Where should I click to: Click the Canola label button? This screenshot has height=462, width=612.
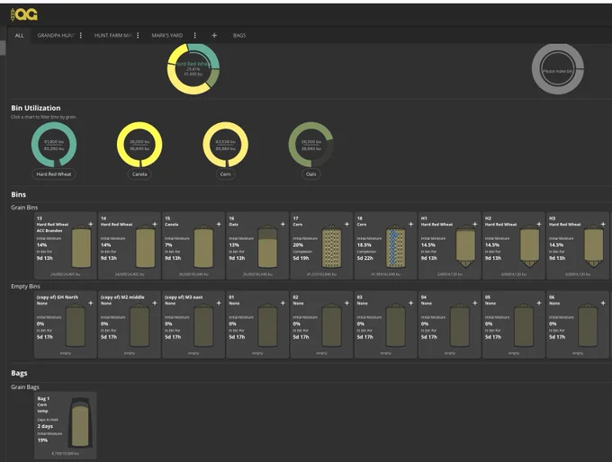pos(139,174)
